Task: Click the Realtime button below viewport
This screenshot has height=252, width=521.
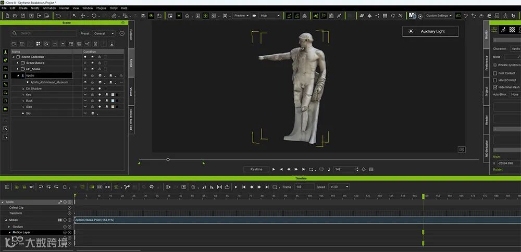Action: click(x=256, y=169)
